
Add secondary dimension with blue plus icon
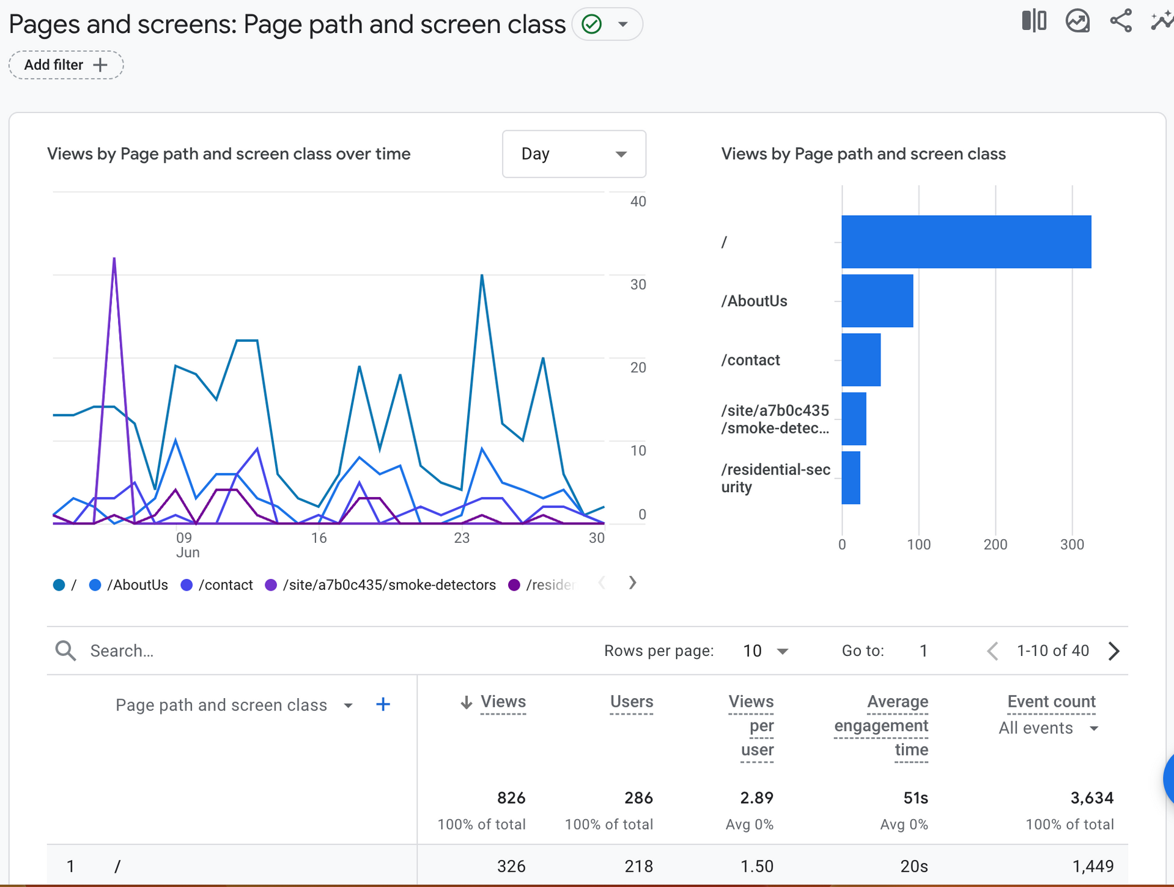coord(383,705)
